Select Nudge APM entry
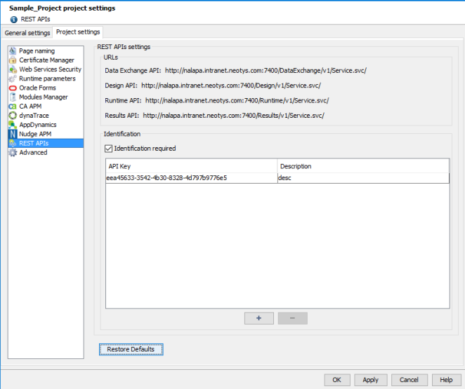Viewport: 465px width, 389px height. click(46, 134)
